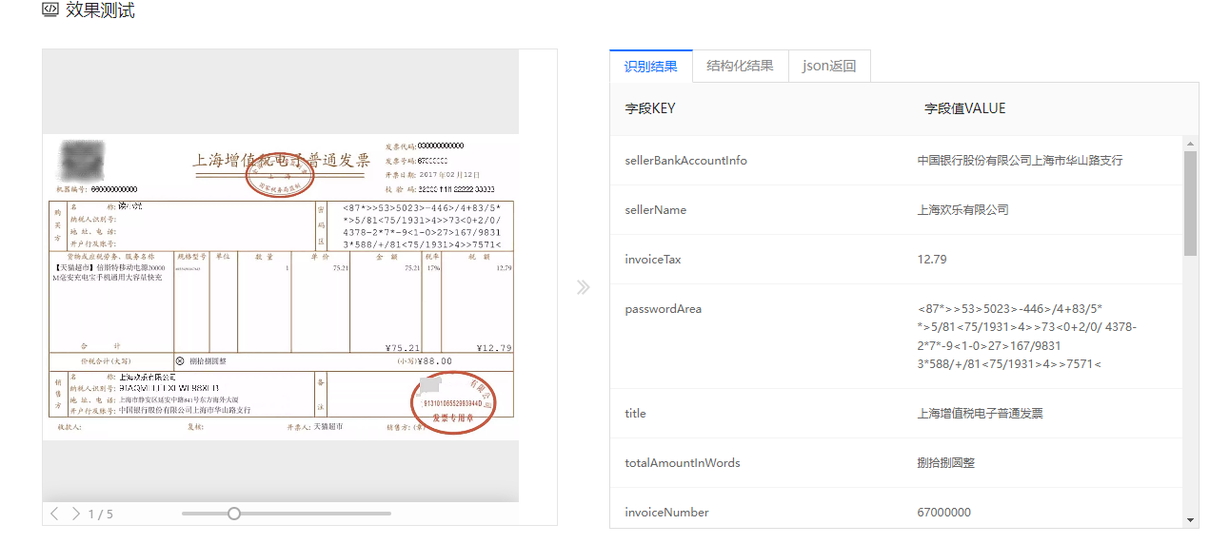
Task: Select the value 上海增值税电子普通发票 in results
Action: point(981,414)
